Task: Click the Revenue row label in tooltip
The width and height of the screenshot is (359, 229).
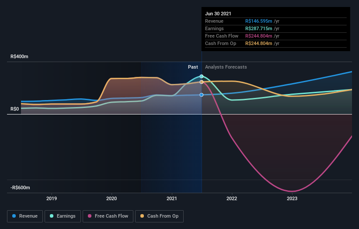Action: [x=214, y=21]
